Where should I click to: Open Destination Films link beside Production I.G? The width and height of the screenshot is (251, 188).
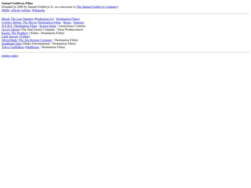[67, 19]
